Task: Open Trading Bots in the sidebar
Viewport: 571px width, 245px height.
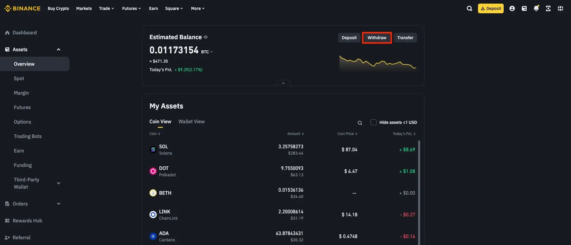Action: click(x=28, y=136)
